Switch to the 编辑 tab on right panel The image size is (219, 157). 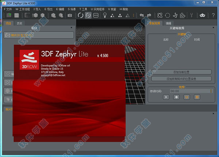pyautogui.click(x=168, y=23)
